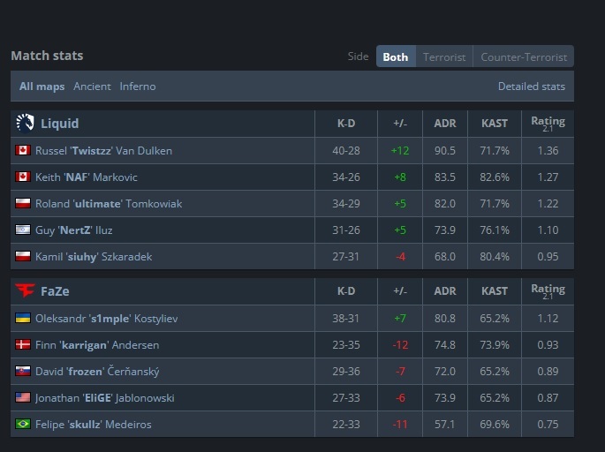Switch side filter to Counter-Terrorist
605x452 pixels.
[523, 57]
